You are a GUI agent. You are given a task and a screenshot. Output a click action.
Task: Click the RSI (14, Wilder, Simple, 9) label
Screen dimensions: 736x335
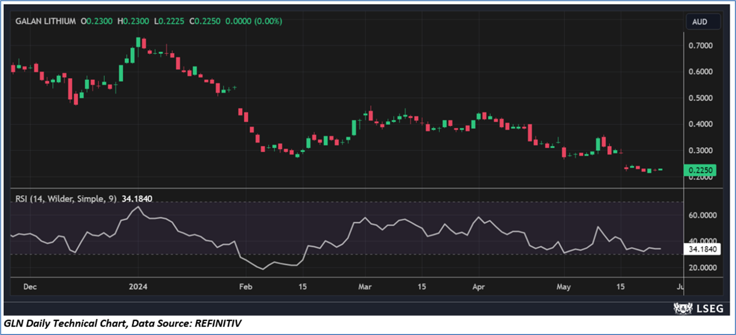66,199
